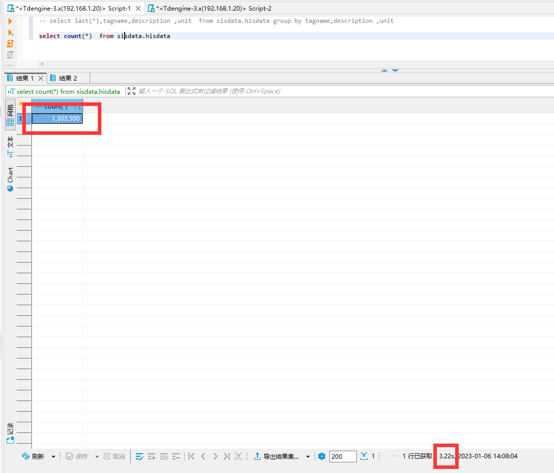Expand the 保存 save dropdown arrow
Viewport: 554px width, 473px height.
[x=97, y=457]
